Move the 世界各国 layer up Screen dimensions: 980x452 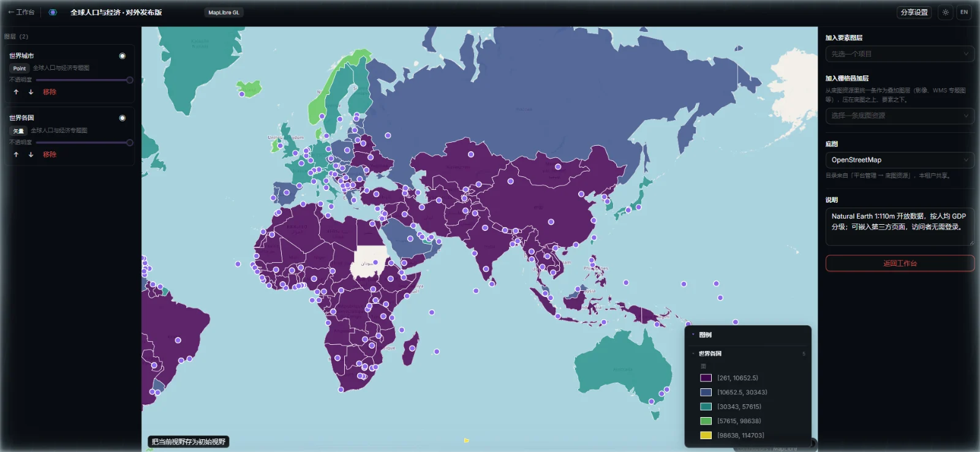click(x=16, y=154)
